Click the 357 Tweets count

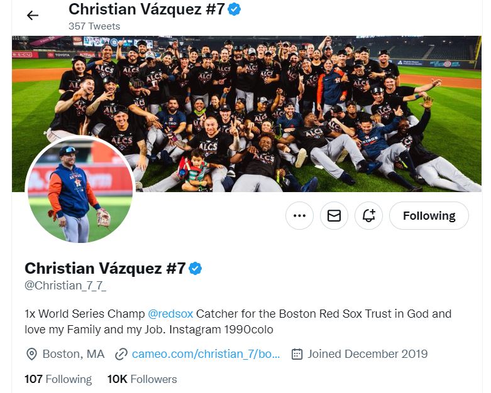pos(94,26)
